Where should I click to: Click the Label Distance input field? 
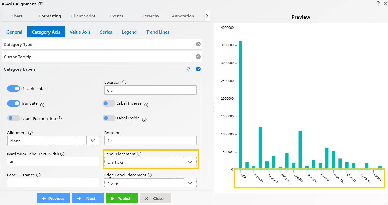(53, 182)
